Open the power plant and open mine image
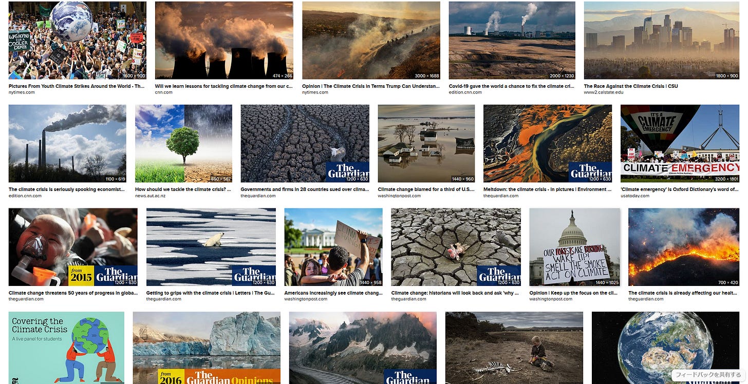 point(512,40)
